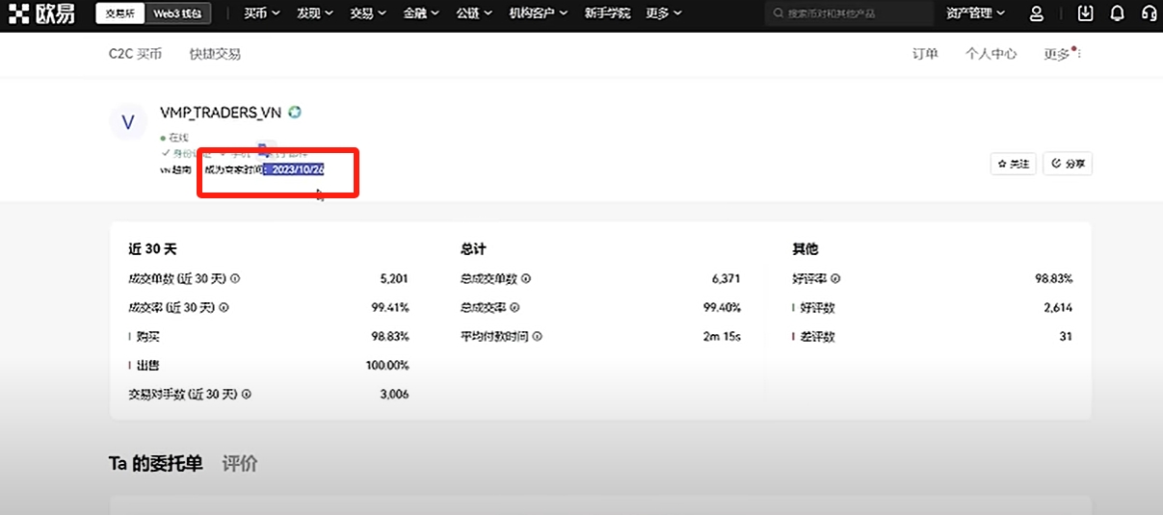Click the V avatar of the merchant

click(128, 121)
